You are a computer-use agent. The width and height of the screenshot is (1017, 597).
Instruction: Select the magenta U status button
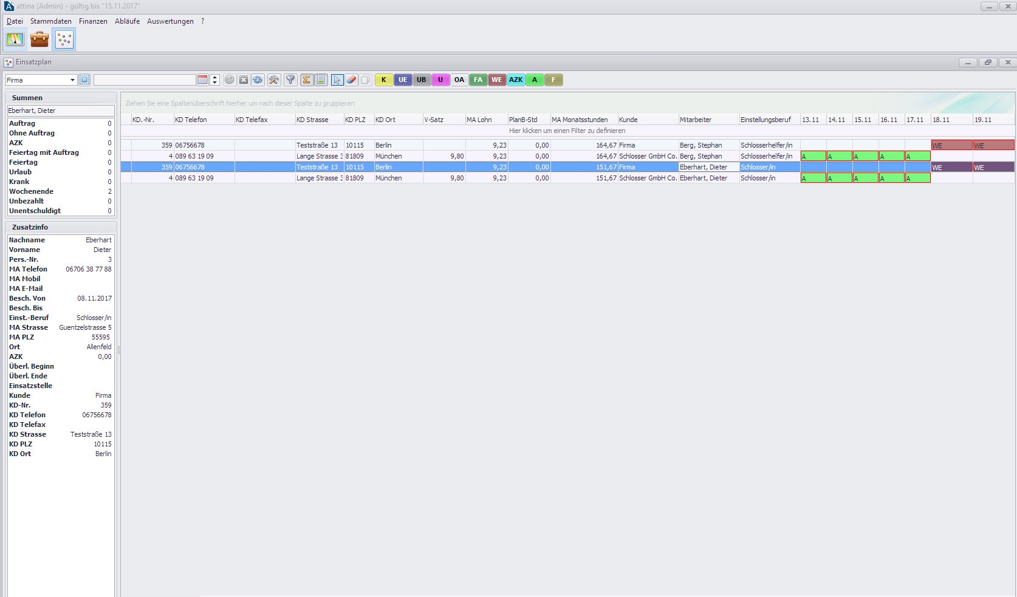[x=440, y=80]
